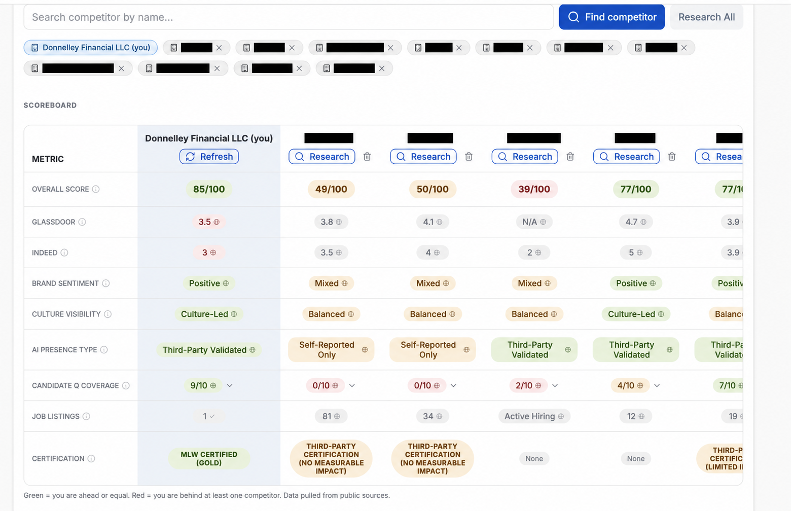Delete competitor column scoring 50/100 via trash icon
The width and height of the screenshot is (791, 511).
point(469,157)
